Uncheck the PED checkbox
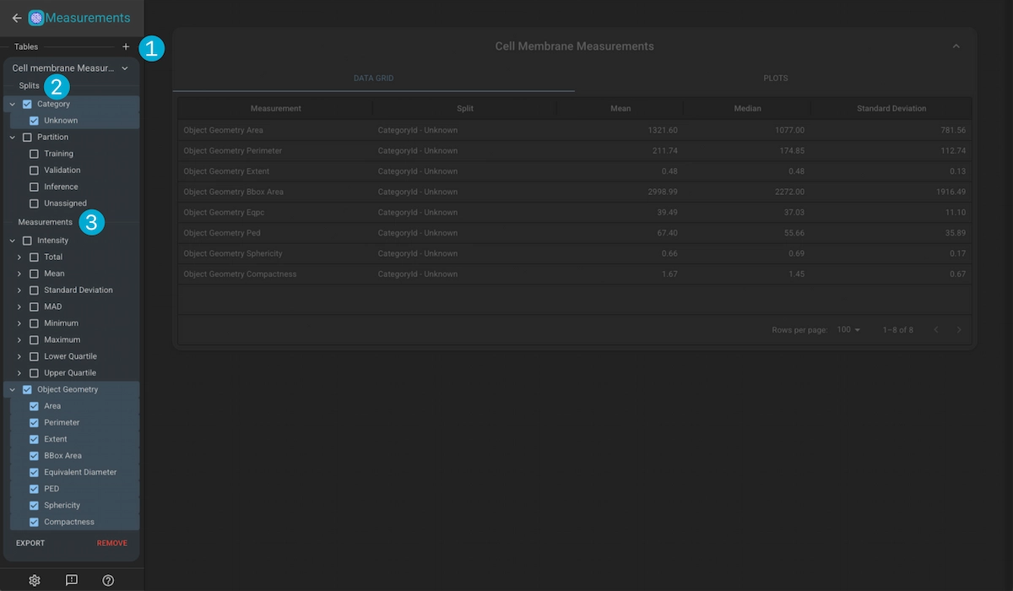This screenshot has height=591, width=1013. tap(34, 489)
